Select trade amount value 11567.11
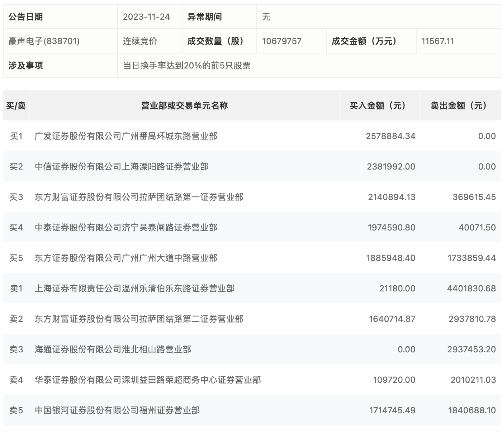The width and height of the screenshot is (502, 433). click(437, 41)
